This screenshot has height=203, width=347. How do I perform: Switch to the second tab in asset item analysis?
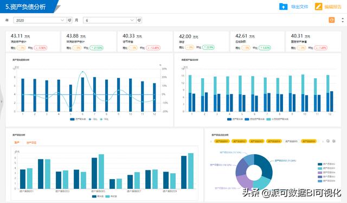click(x=31, y=143)
